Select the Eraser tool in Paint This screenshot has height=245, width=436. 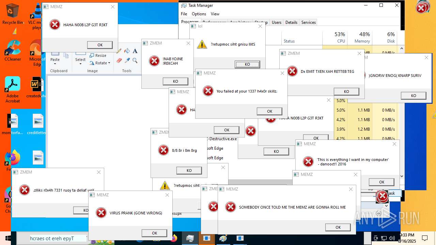click(119, 60)
